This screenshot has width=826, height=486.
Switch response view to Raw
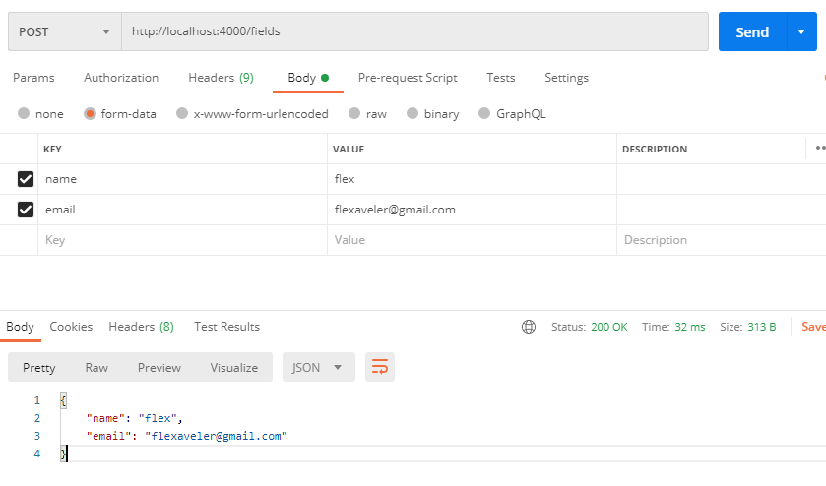96,368
